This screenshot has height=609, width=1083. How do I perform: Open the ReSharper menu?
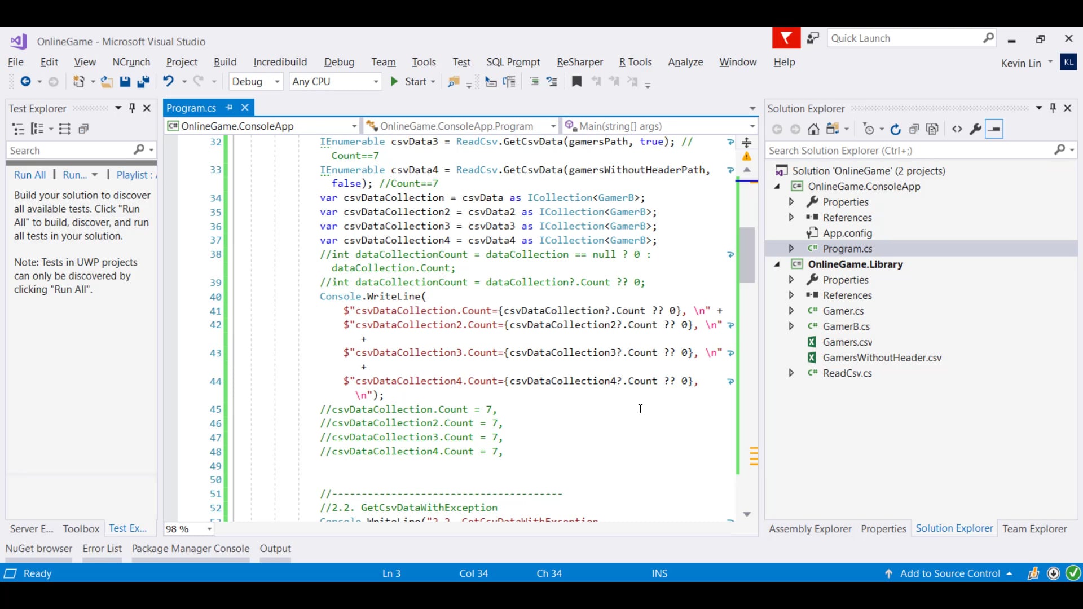point(579,62)
